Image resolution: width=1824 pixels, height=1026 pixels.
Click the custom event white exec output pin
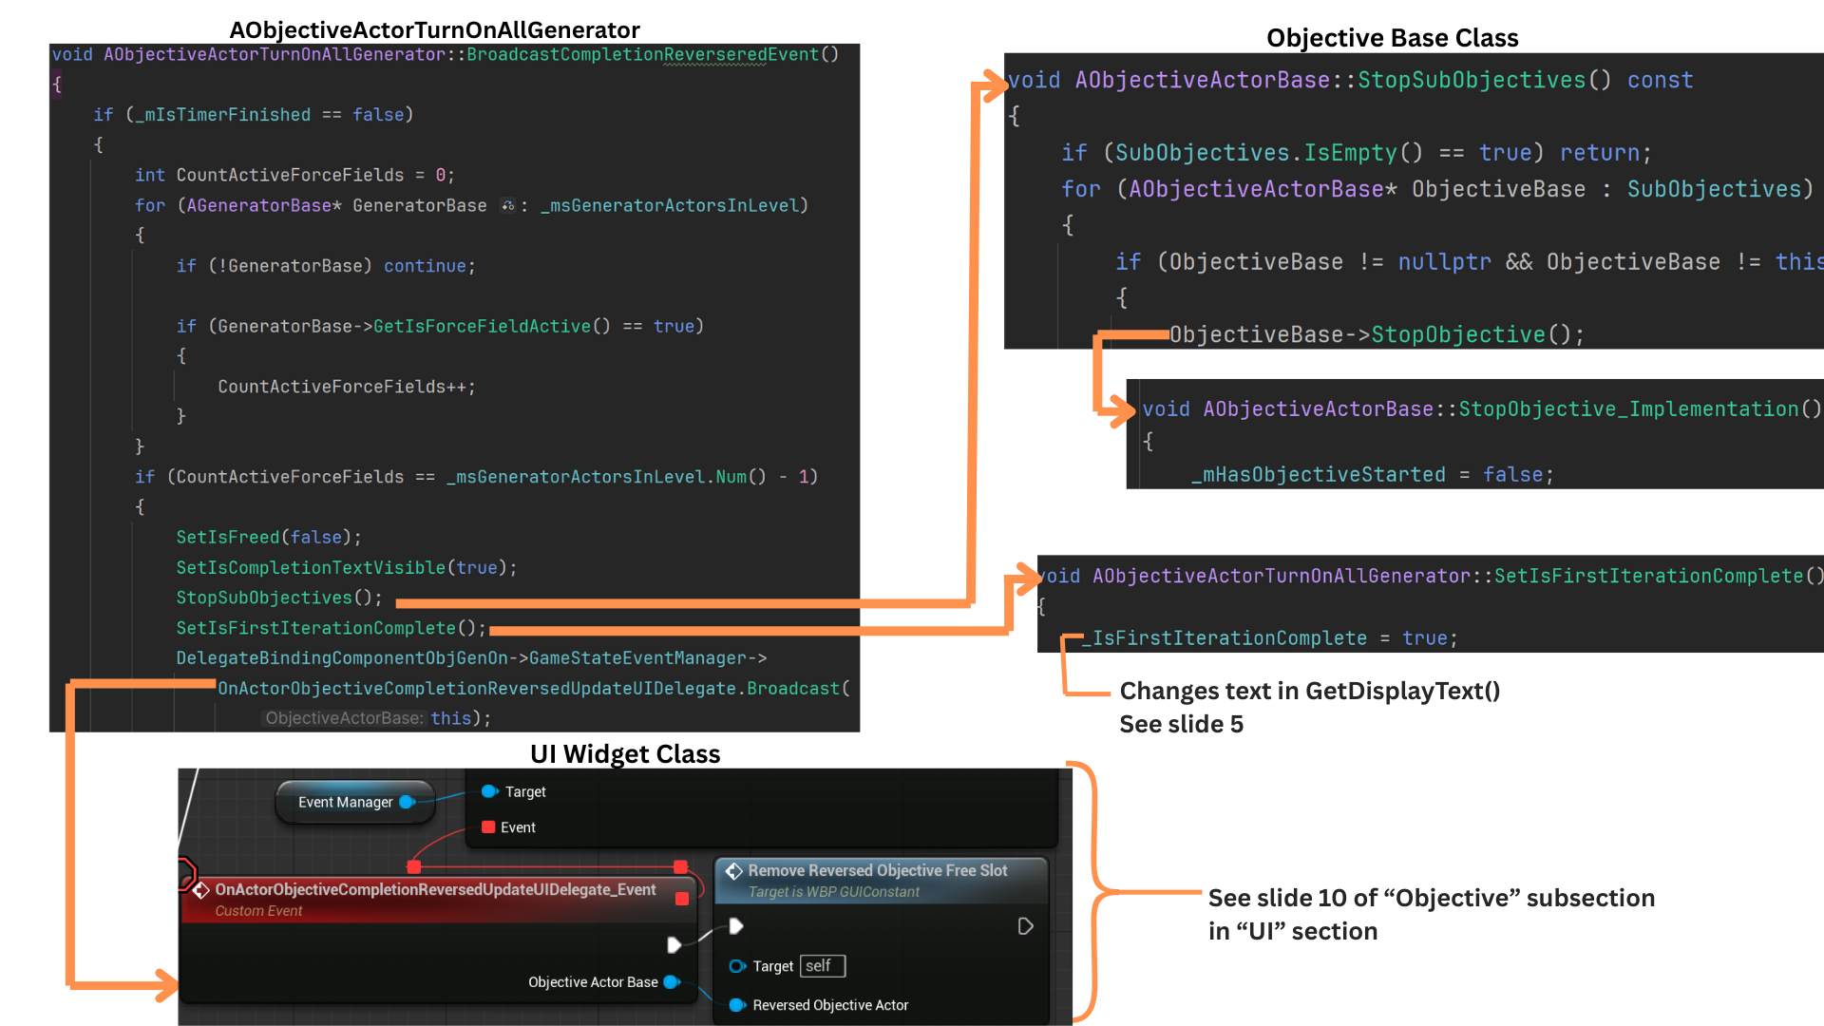[x=674, y=944]
